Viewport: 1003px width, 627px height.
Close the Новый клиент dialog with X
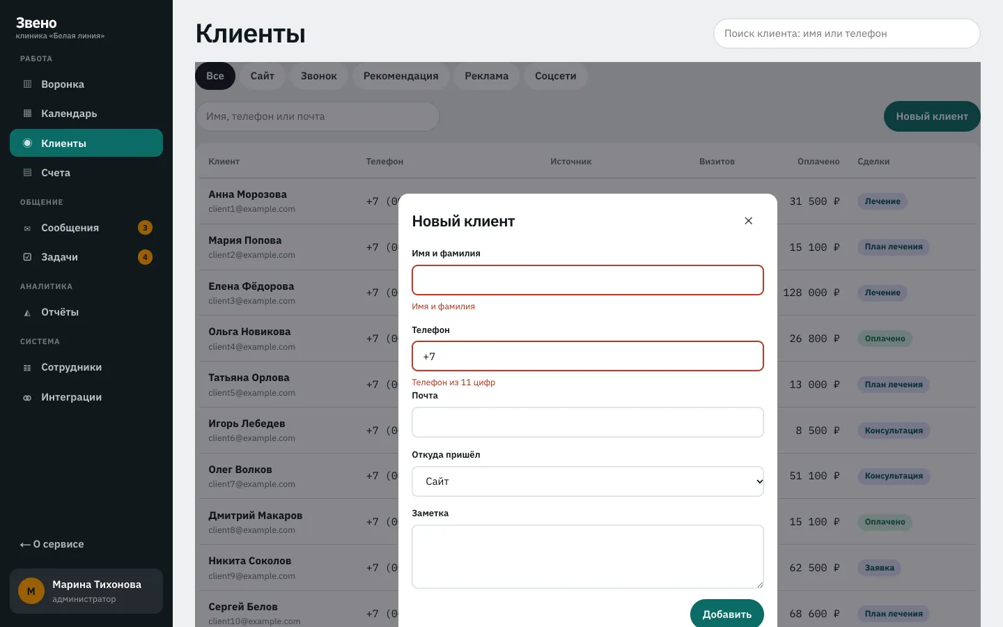[749, 221]
